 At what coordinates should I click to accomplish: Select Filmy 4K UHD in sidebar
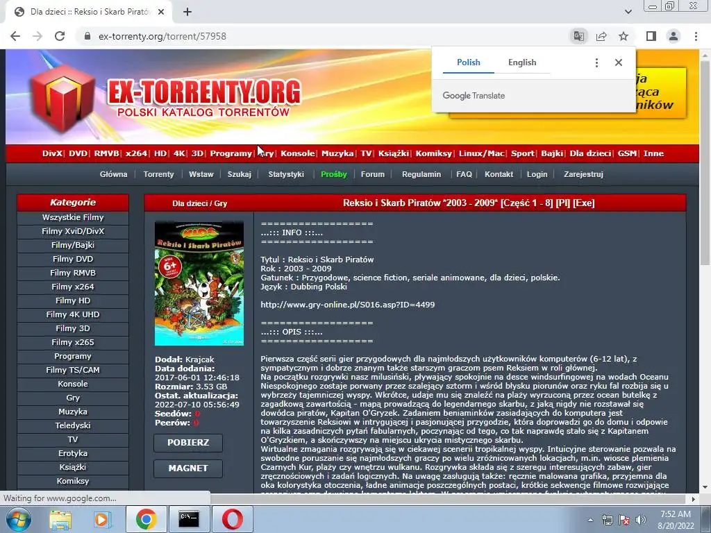73,314
